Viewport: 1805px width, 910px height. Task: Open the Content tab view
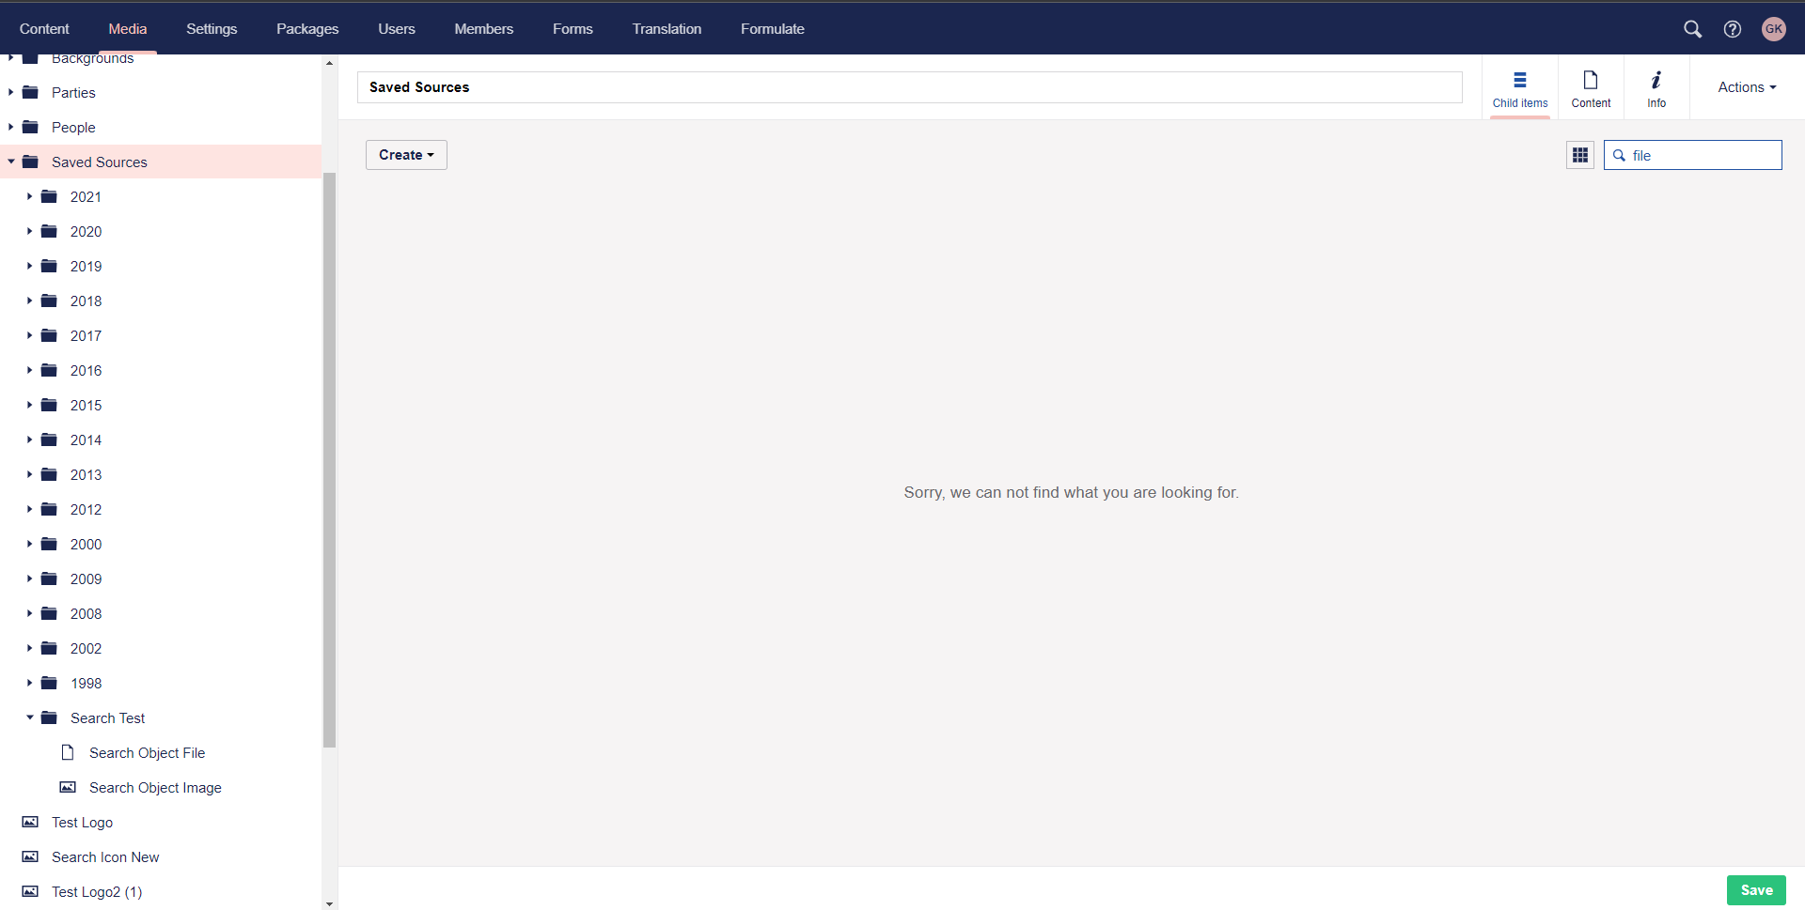pyautogui.click(x=1590, y=87)
